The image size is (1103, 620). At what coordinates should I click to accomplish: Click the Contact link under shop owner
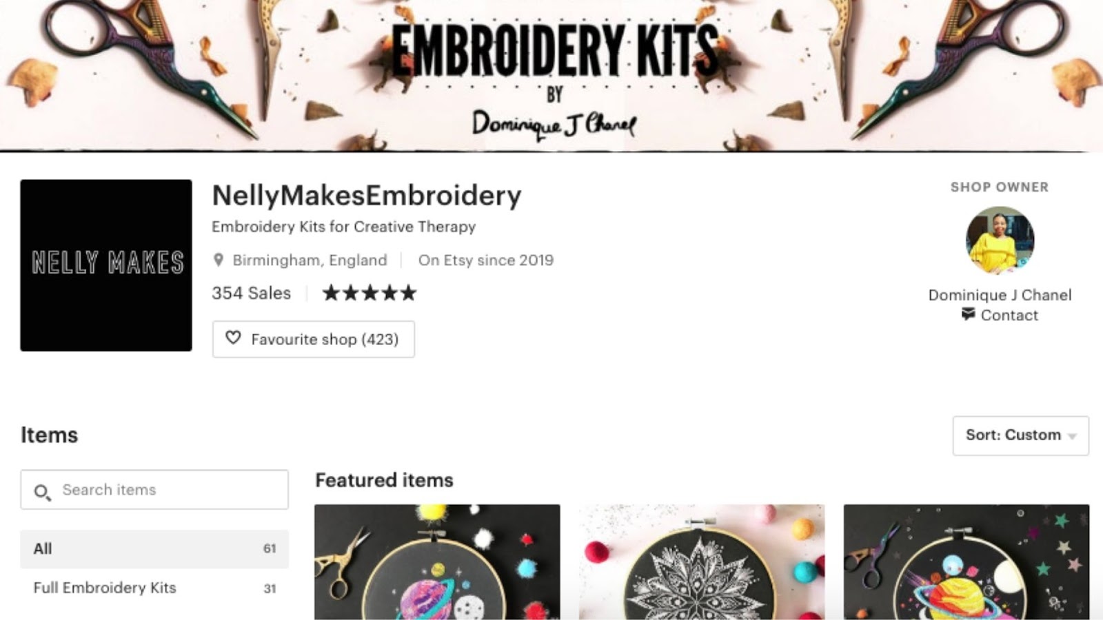[x=1009, y=315]
